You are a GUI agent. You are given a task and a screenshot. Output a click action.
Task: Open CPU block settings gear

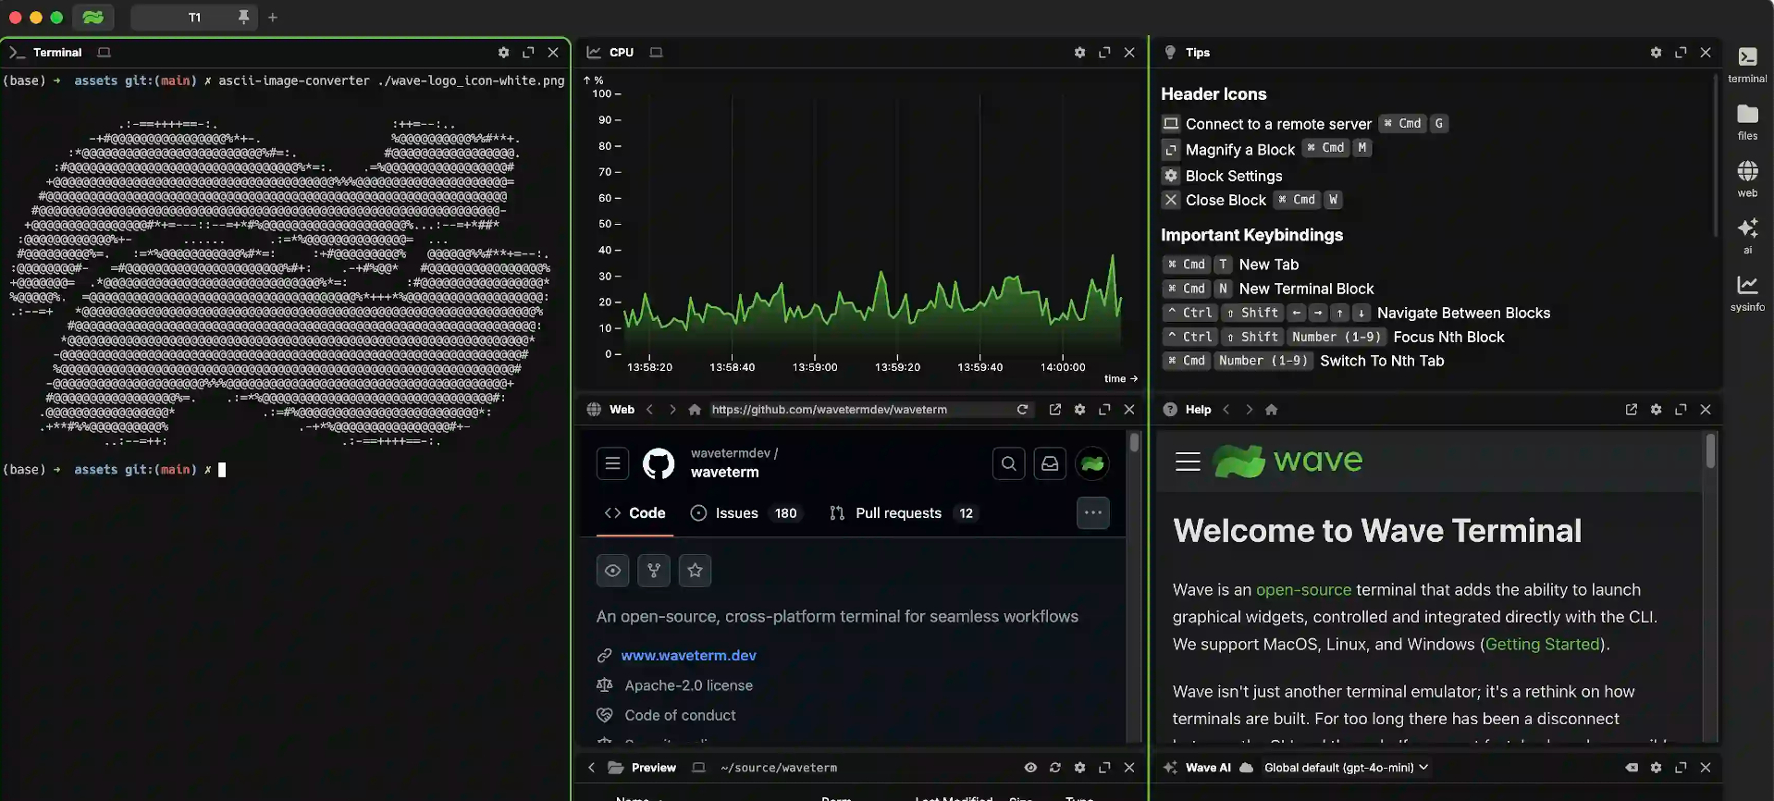1079,53
